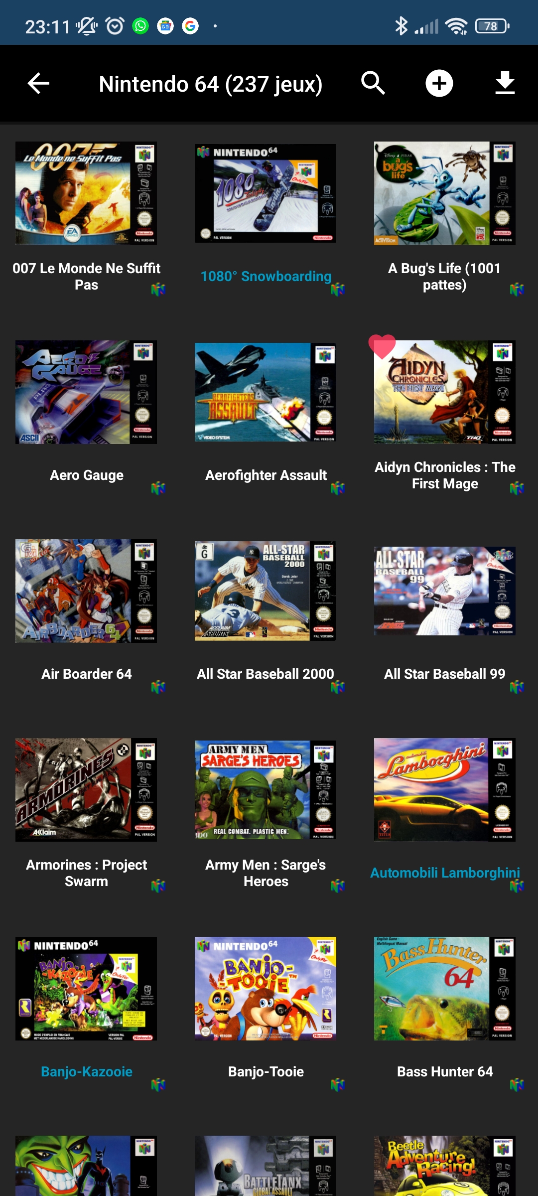The height and width of the screenshot is (1196, 538).
Task: Tap the add plus circle icon
Action: coord(439,83)
